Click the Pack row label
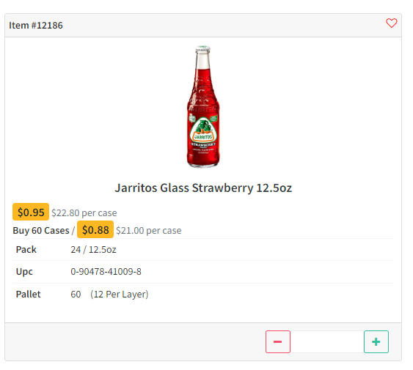Viewport: 413px width, 370px height. point(26,249)
